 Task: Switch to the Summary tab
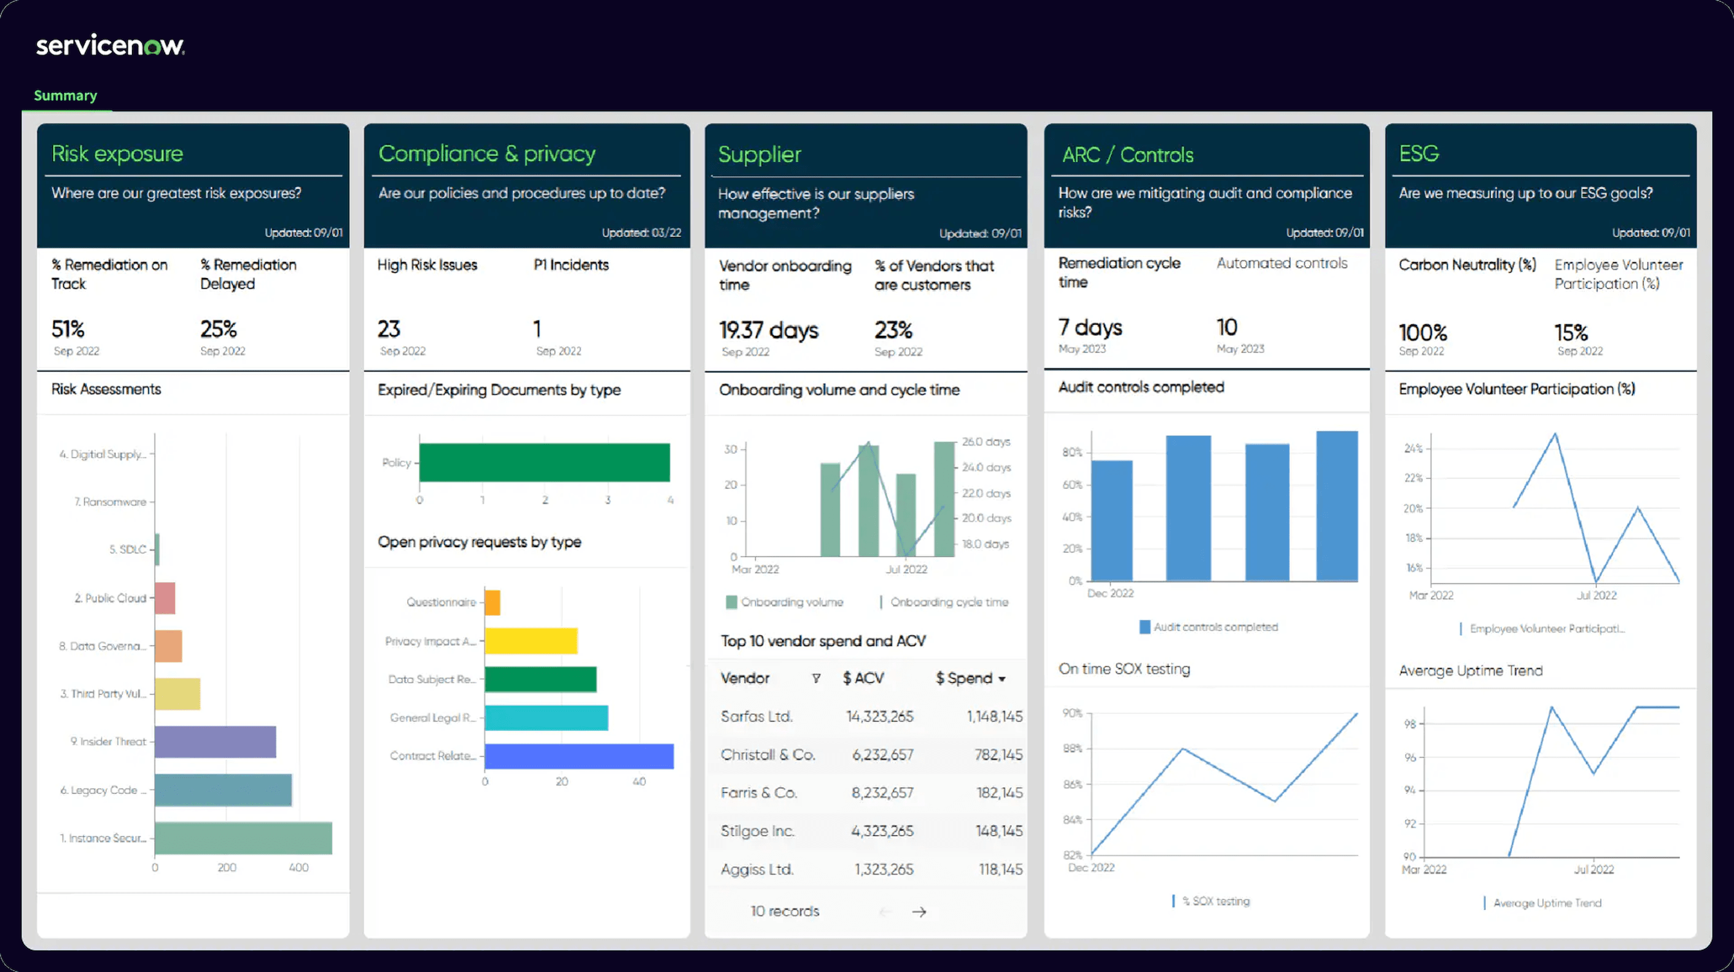pyautogui.click(x=65, y=96)
